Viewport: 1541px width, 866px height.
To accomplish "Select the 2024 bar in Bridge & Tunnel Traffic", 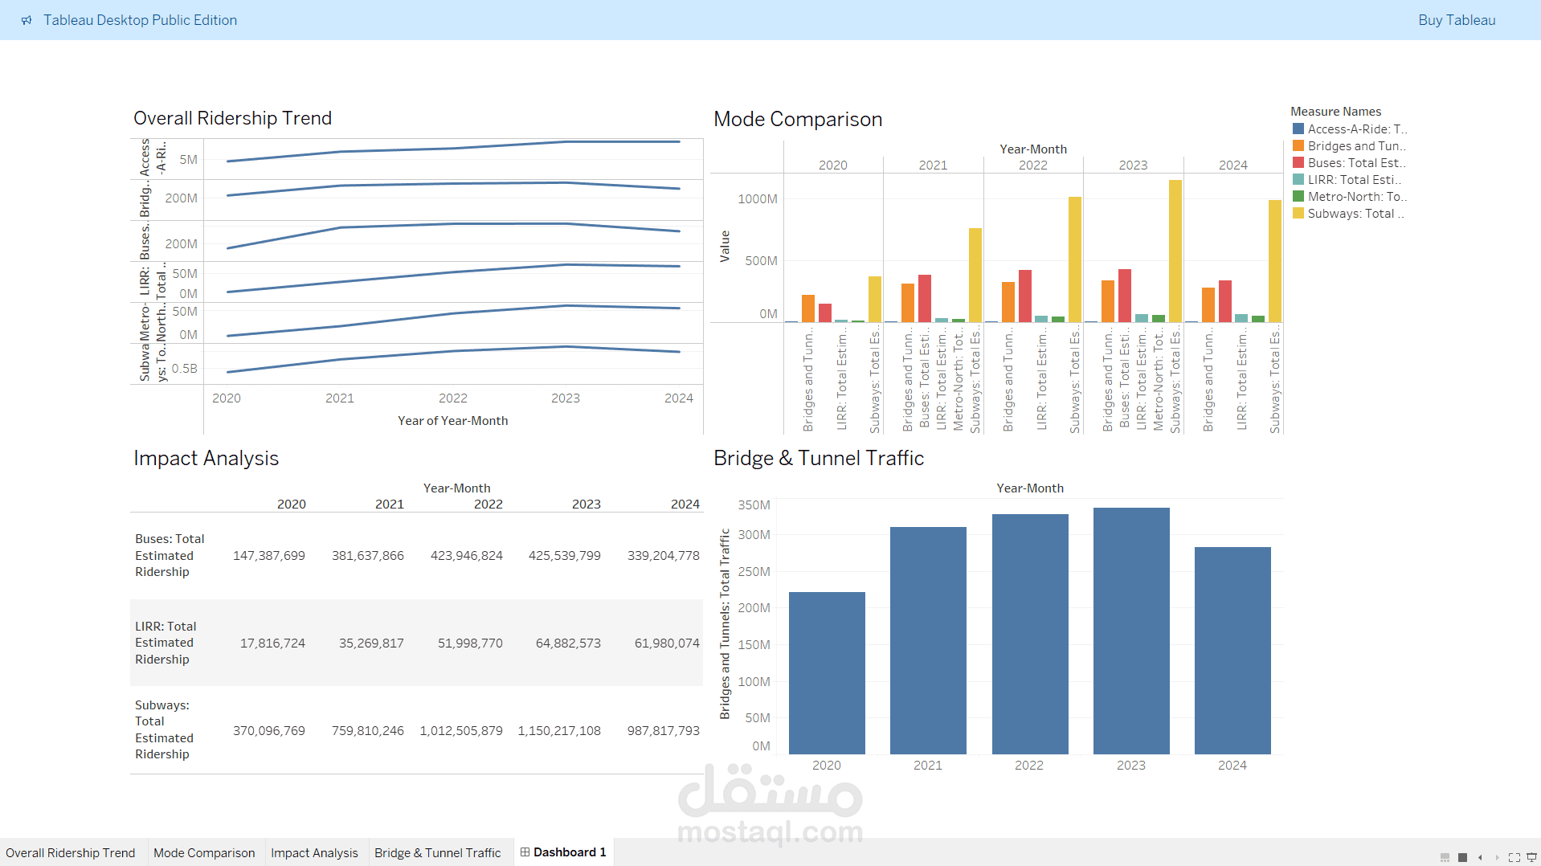I will click(x=1232, y=651).
